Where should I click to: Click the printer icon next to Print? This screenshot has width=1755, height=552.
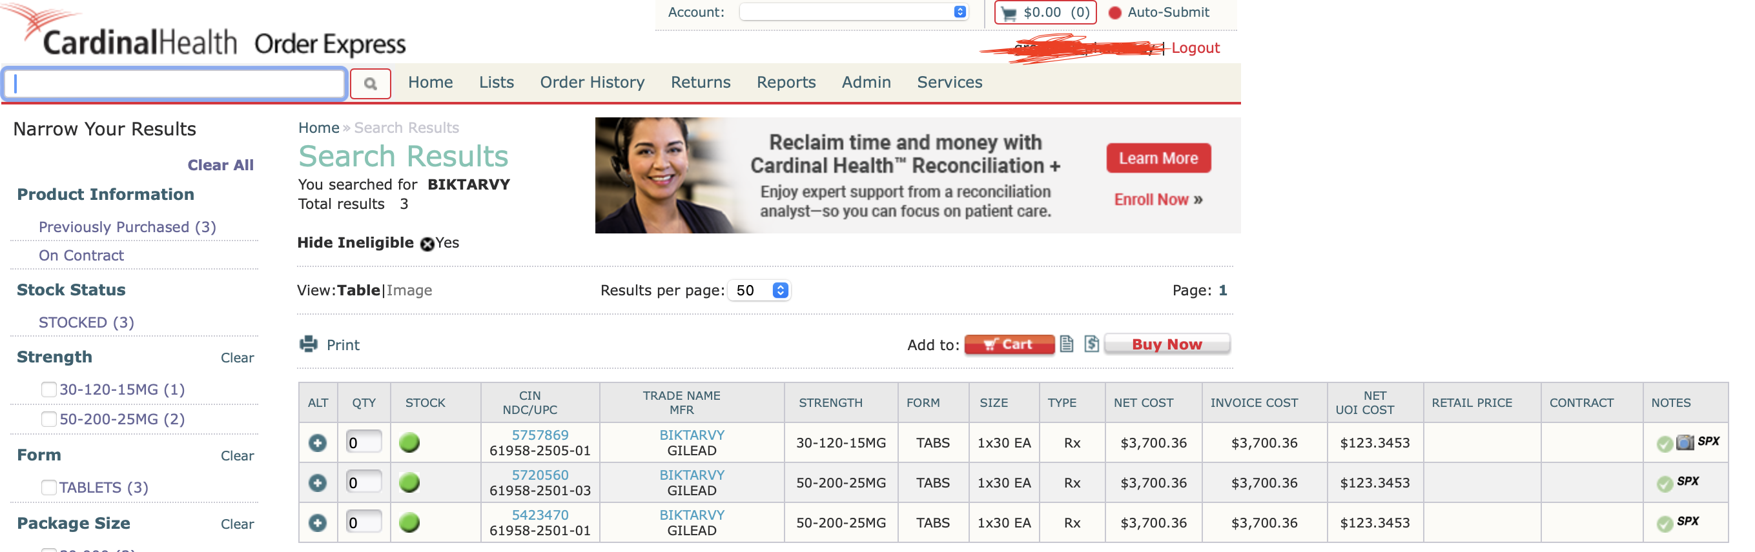click(x=309, y=344)
